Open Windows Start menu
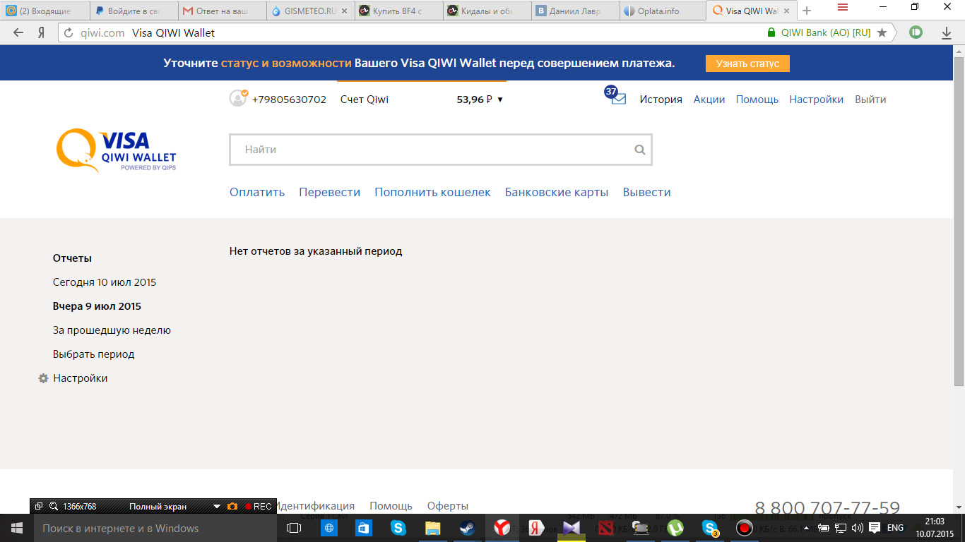 click(x=16, y=528)
